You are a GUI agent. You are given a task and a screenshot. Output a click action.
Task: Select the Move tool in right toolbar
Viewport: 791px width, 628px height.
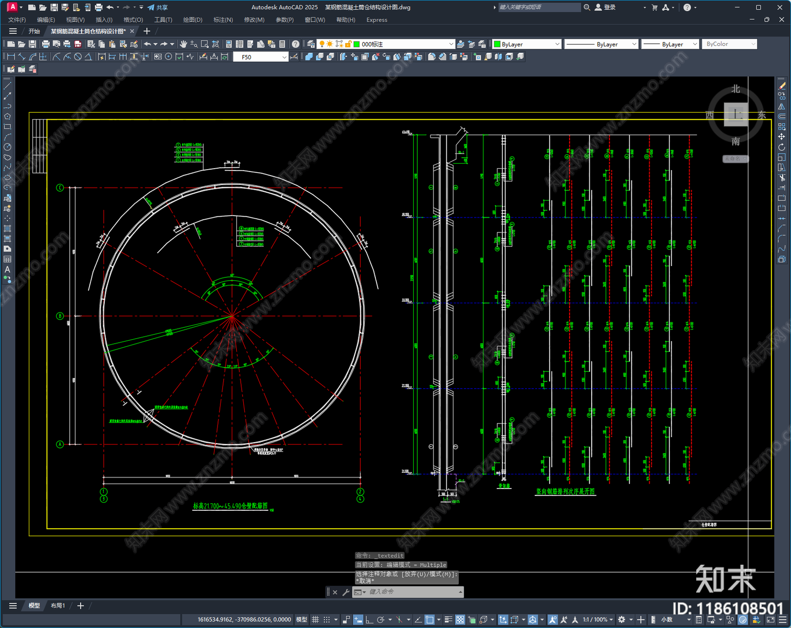782,136
